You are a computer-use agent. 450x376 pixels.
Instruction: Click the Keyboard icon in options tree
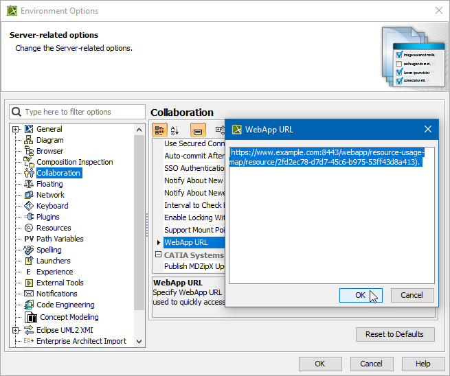(29, 206)
